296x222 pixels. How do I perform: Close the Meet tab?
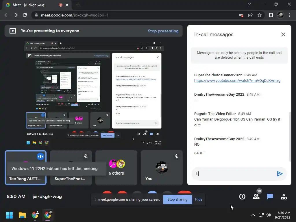[67, 5]
